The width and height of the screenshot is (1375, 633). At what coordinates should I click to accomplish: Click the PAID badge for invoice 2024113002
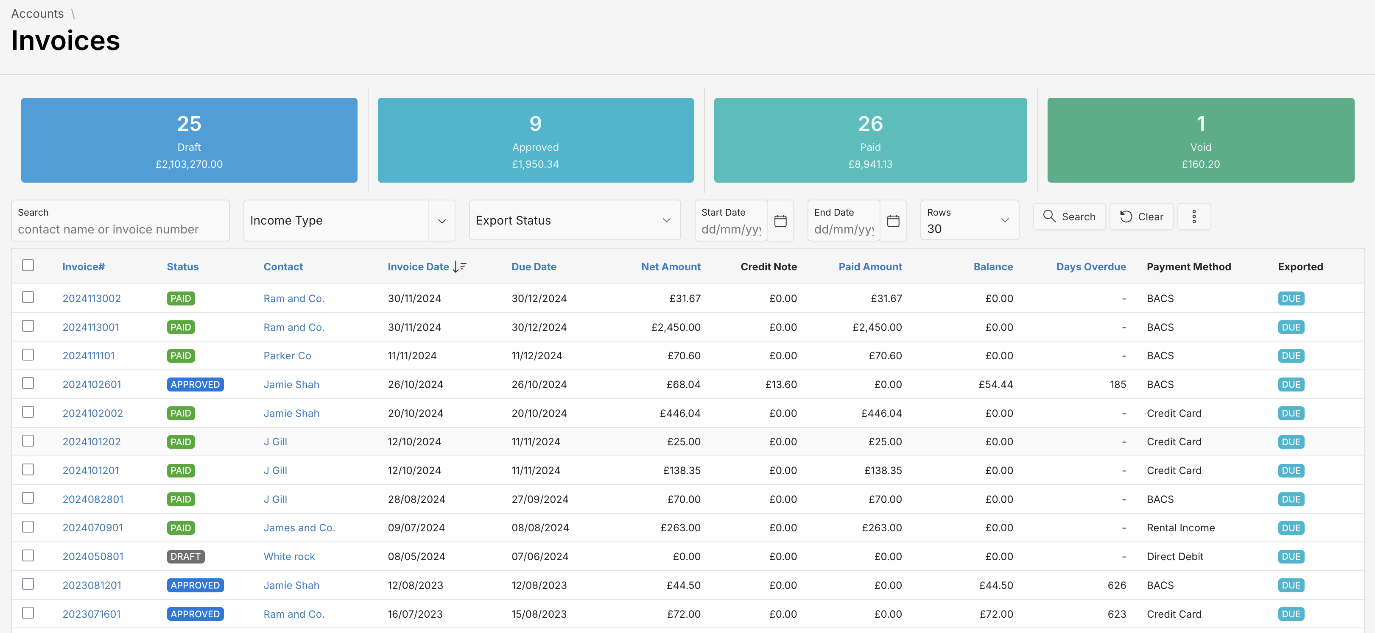pos(180,299)
